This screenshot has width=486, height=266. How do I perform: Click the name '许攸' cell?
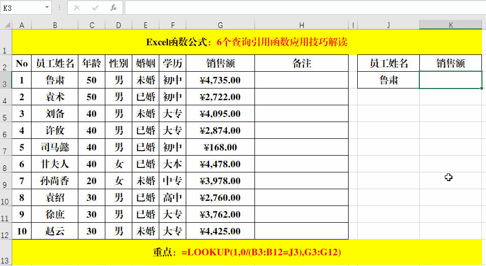[55, 130]
